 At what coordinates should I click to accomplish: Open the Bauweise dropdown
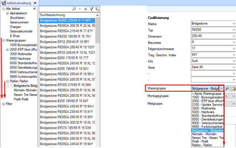(234, 42)
